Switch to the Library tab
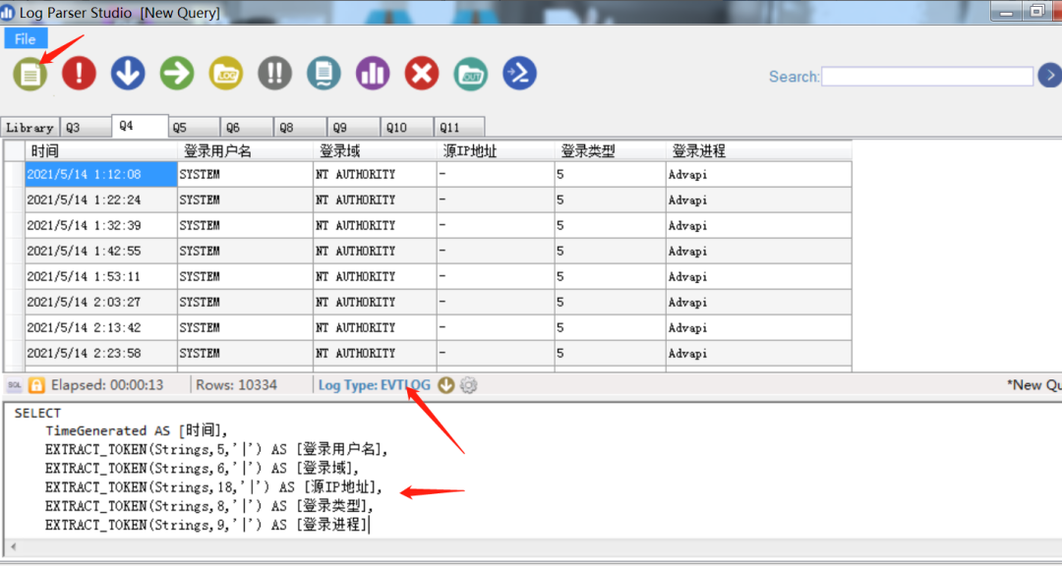This screenshot has height=566, width=1062. click(29, 128)
